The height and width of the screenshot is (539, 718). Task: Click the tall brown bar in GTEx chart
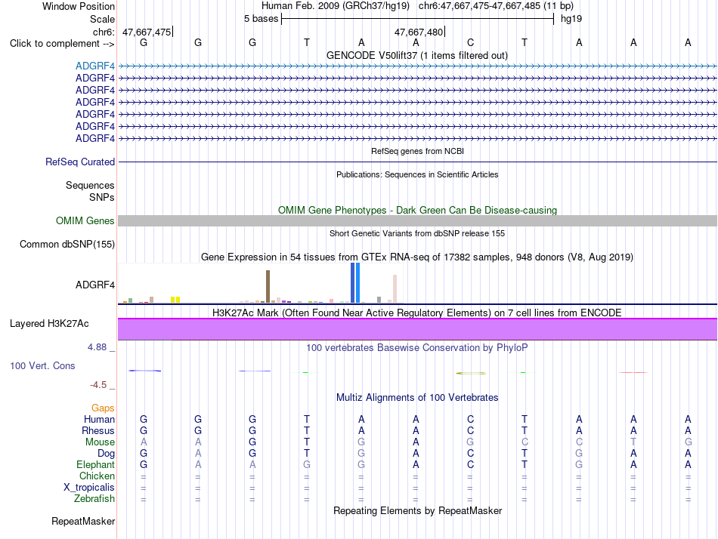click(x=268, y=286)
